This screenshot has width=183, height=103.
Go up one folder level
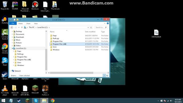(22, 27)
